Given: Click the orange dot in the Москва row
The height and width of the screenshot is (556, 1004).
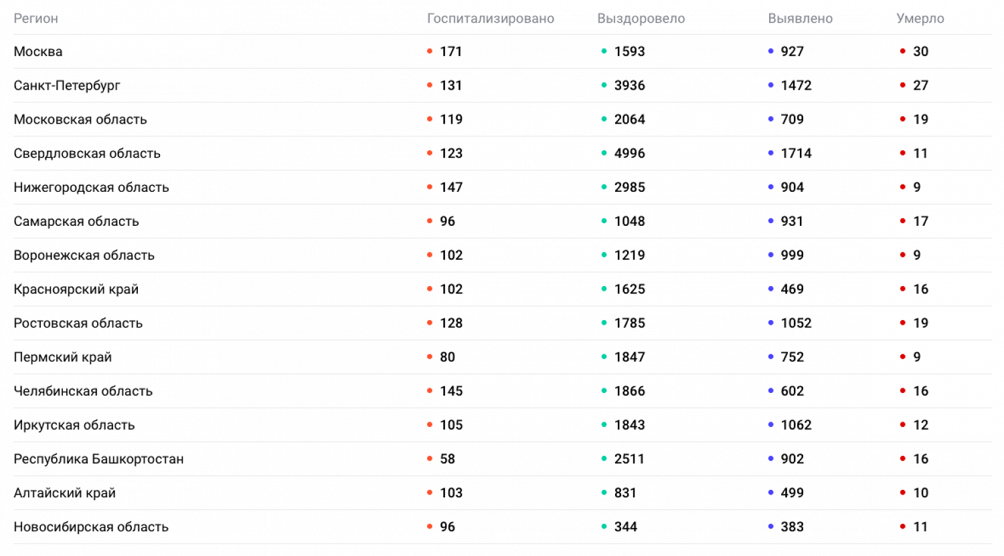Looking at the screenshot, I should 430,51.
